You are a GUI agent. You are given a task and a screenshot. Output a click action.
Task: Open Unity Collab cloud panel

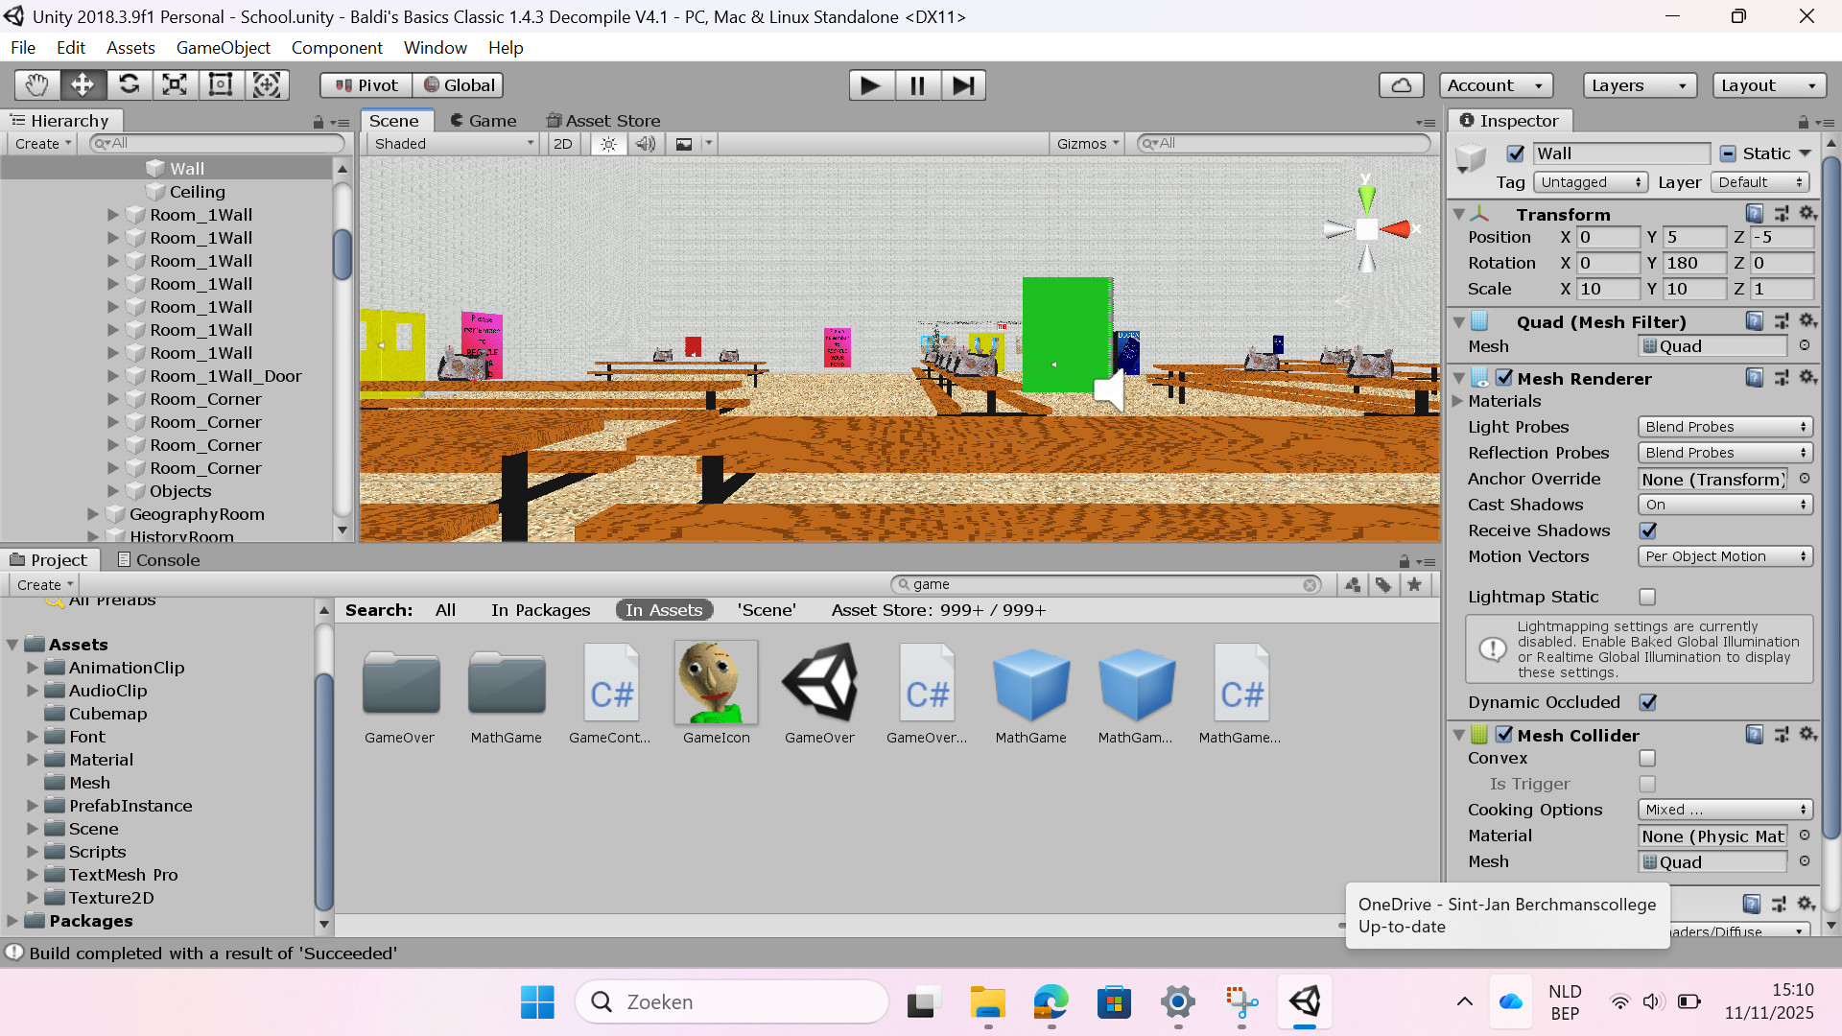[x=1401, y=84]
